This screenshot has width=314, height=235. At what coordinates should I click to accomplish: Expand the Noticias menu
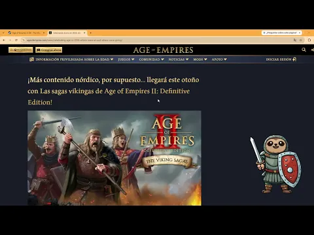[179, 59]
